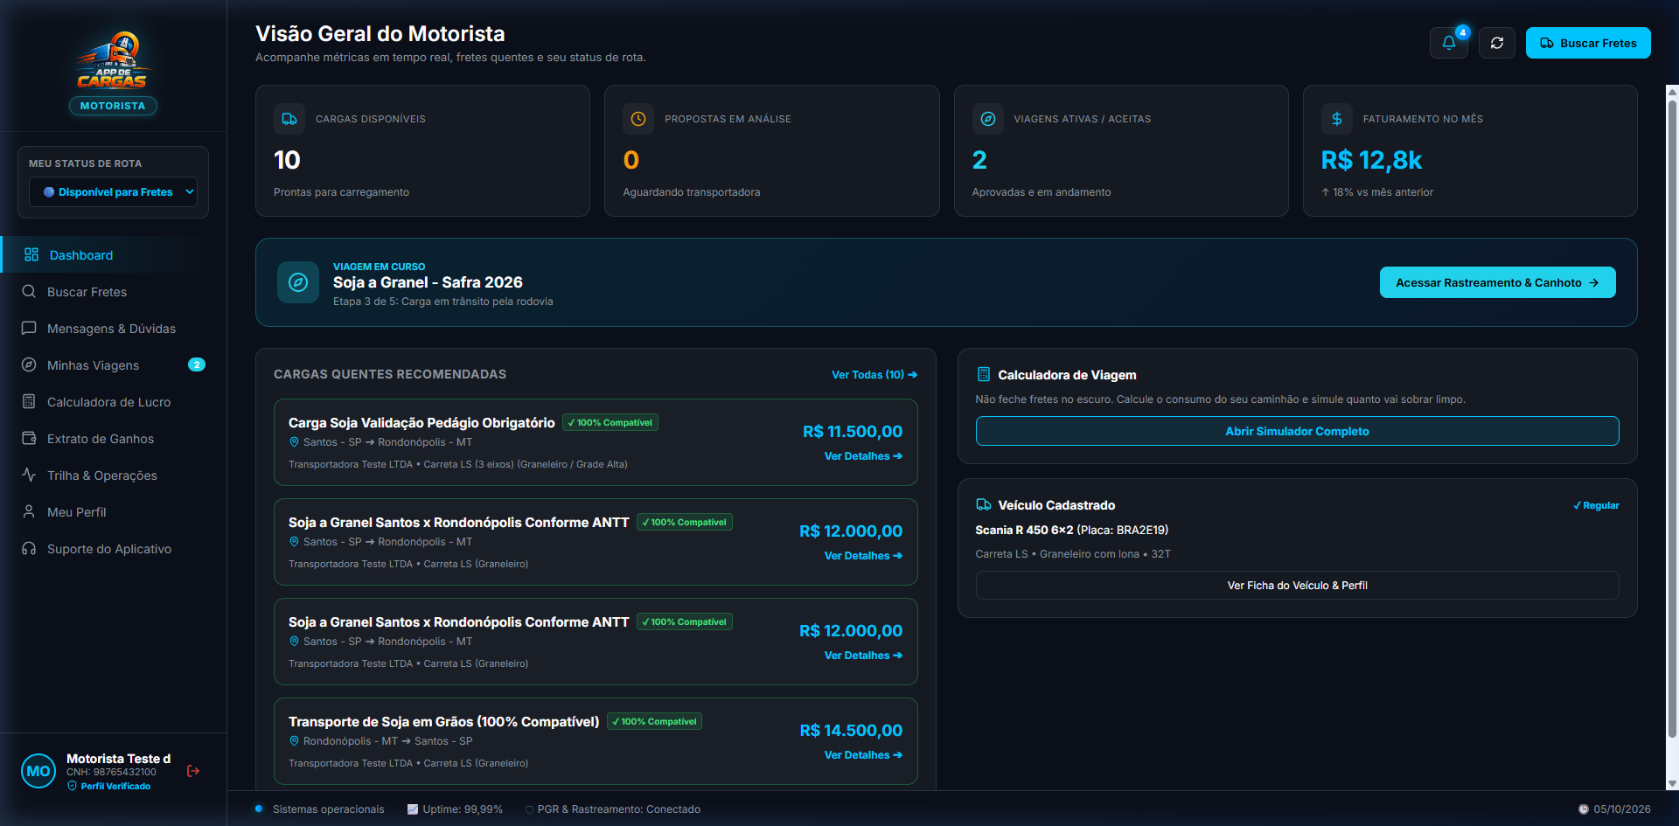Image resolution: width=1679 pixels, height=826 pixels.
Task: Open Ver Todas (10) link
Action: 874,374
